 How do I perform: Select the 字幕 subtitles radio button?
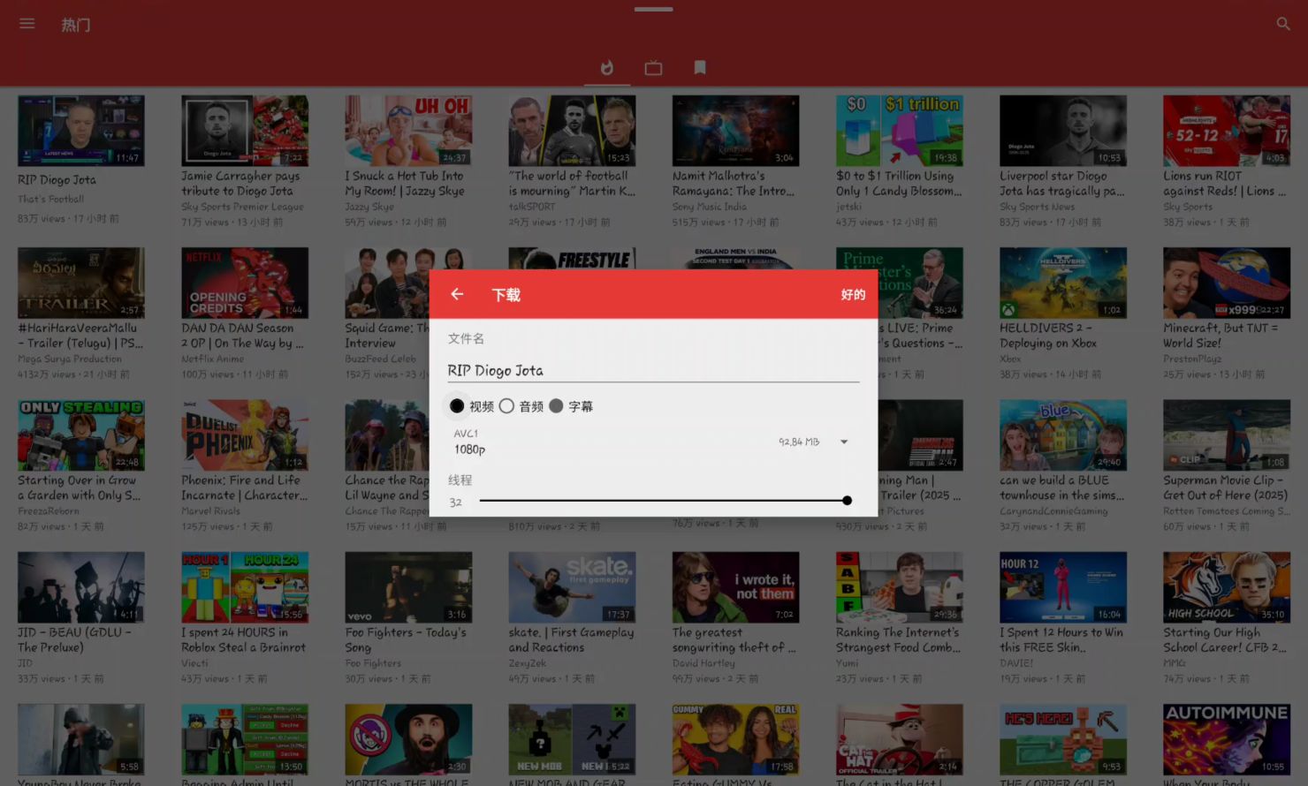[x=556, y=406]
